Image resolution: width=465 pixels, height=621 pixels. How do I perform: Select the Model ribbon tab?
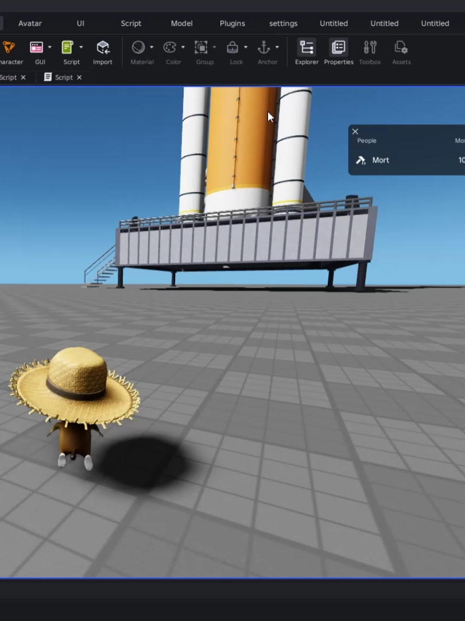click(x=181, y=24)
